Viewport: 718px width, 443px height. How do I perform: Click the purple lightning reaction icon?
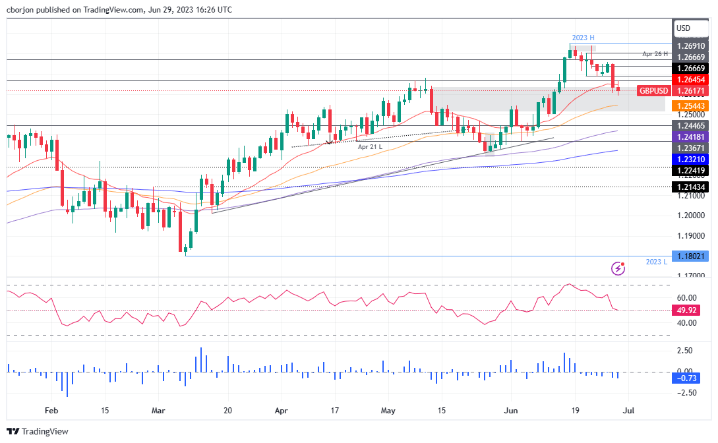(x=617, y=268)
